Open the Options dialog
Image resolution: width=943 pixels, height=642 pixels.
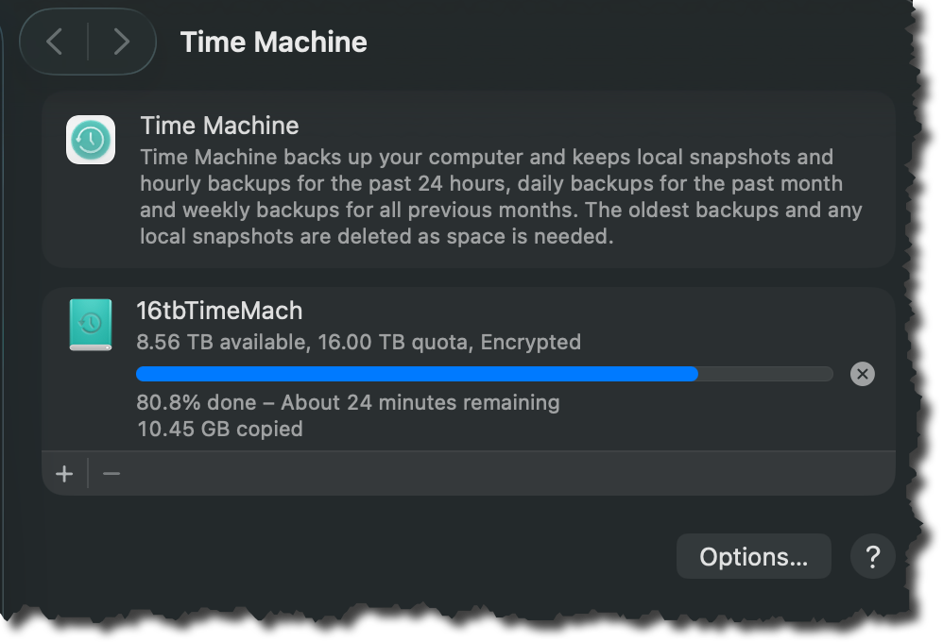753,556
